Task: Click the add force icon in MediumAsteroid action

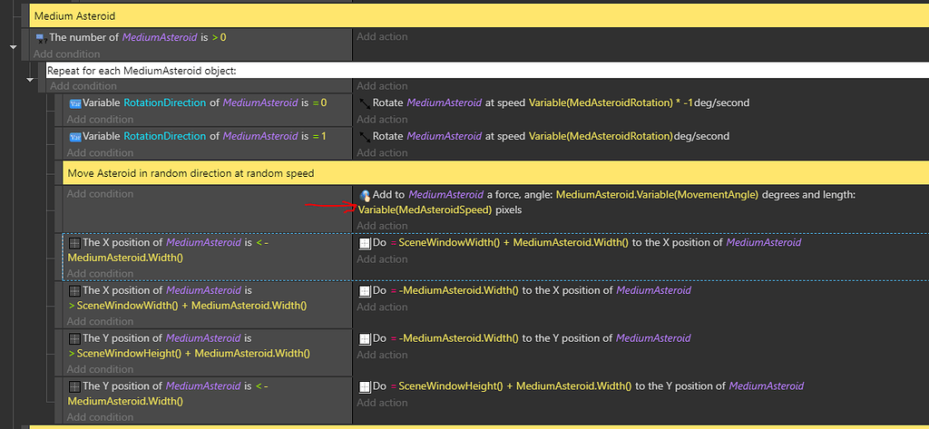Action: pos(365,195)
